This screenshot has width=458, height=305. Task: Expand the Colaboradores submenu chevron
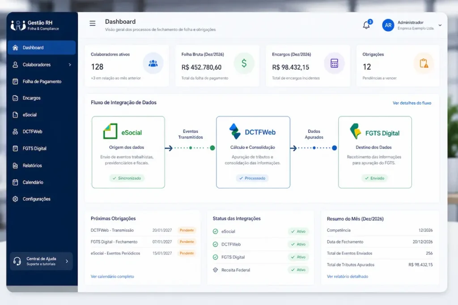point(70,65)
